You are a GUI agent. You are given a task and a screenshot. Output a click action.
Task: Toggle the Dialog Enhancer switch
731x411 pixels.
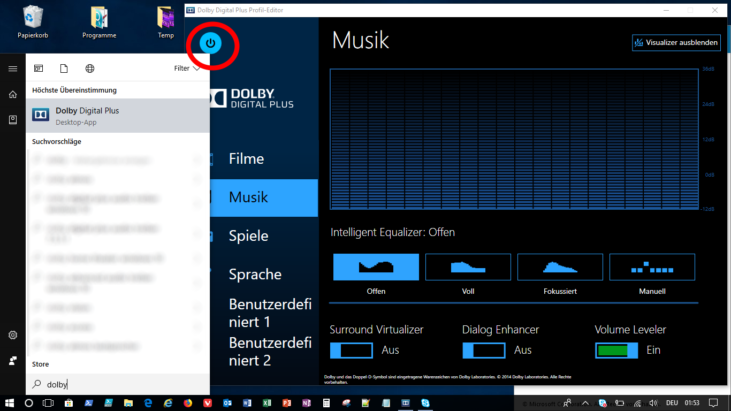pyautogui.click(x=484, y=351)
